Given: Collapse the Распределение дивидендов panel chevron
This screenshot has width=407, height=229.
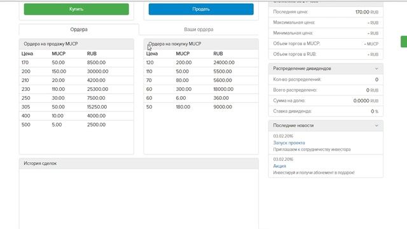Looking at the screenshot, I should (x=376, y=69).
